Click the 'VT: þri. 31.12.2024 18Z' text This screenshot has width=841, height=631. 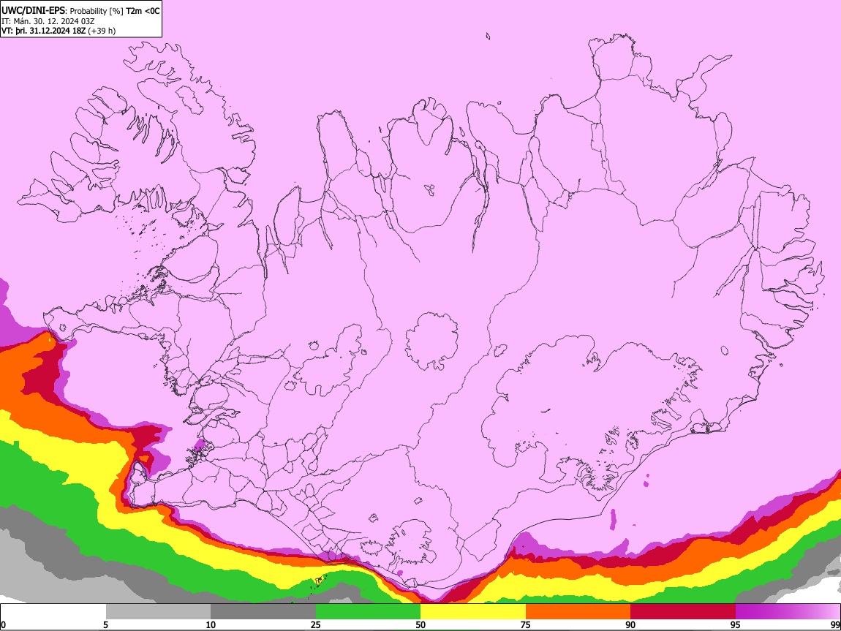coord(43,31)
